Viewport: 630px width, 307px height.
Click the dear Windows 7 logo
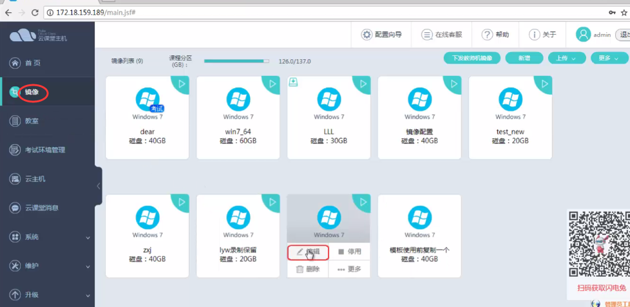[x=148, y=100]
